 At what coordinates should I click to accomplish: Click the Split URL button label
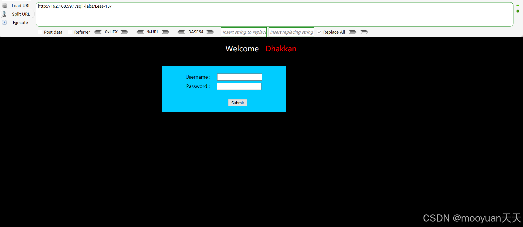21,14
